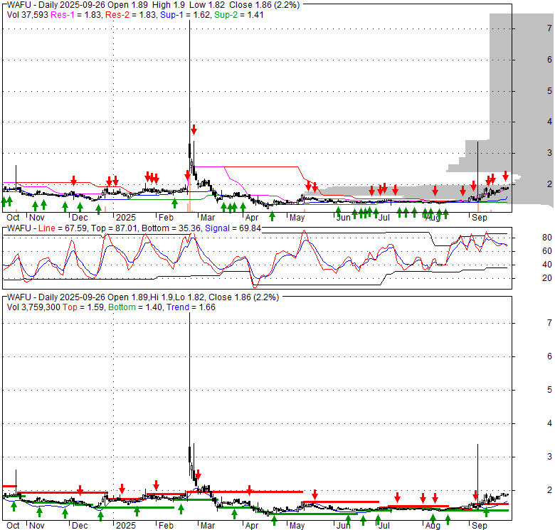Click the 'Apr' label on the lower chart axis
The height and width of the screenshot is (530, 555).
252,526
